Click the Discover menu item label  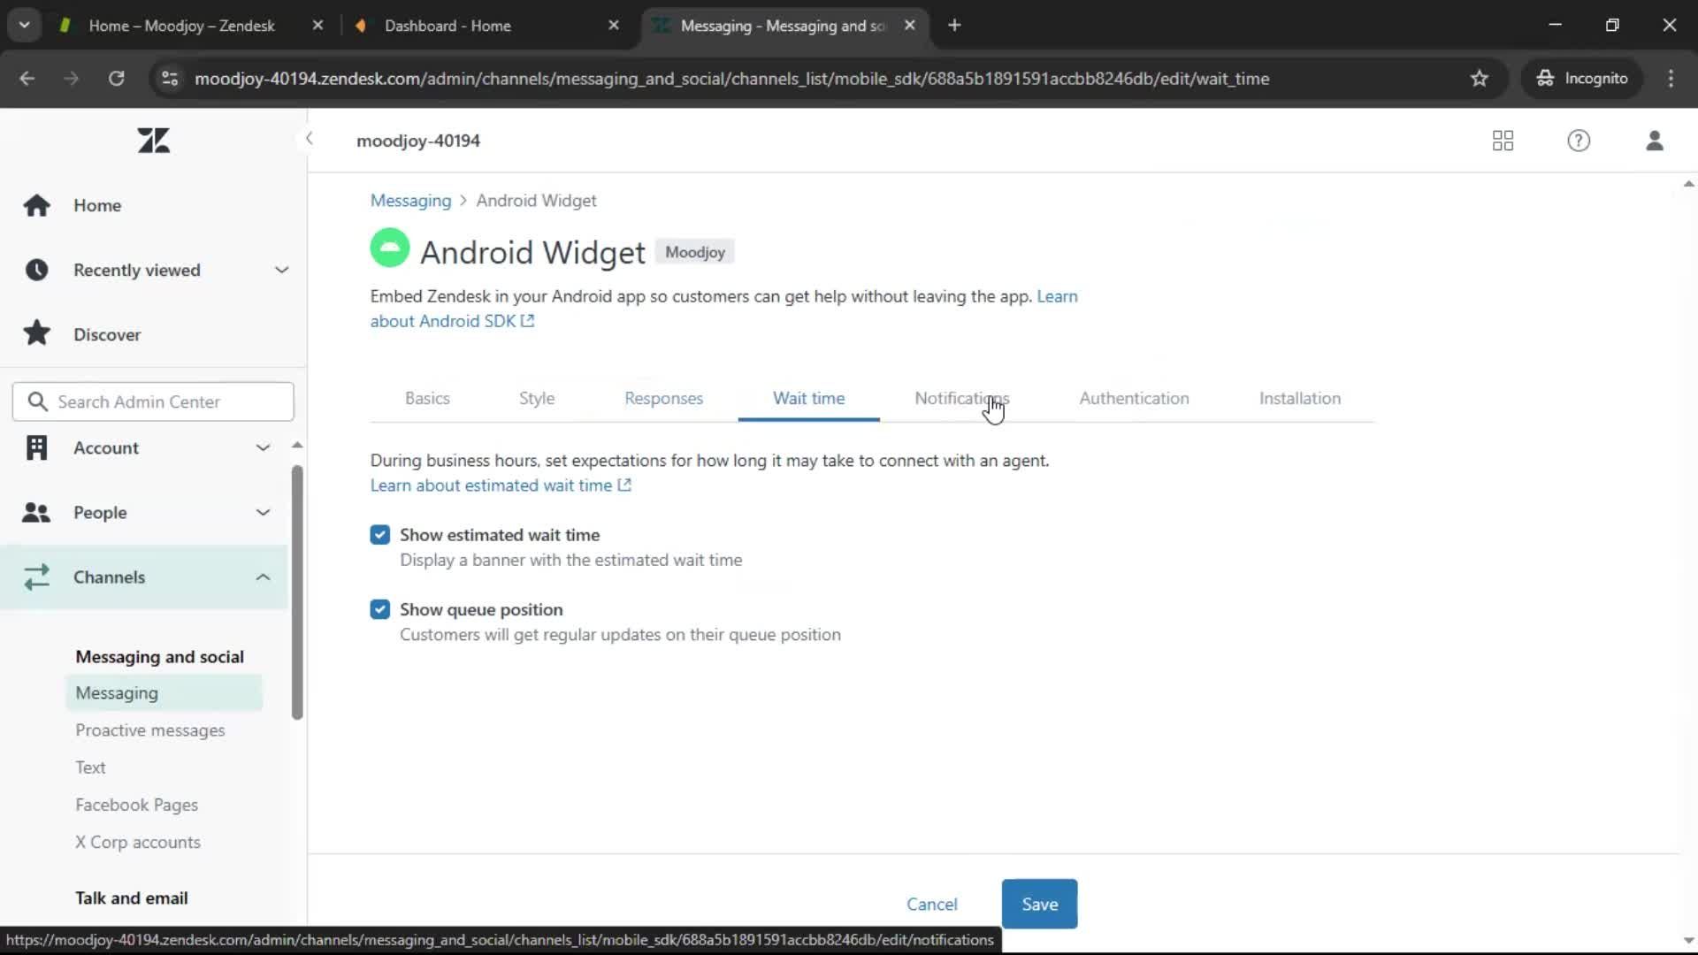point(107,334)
